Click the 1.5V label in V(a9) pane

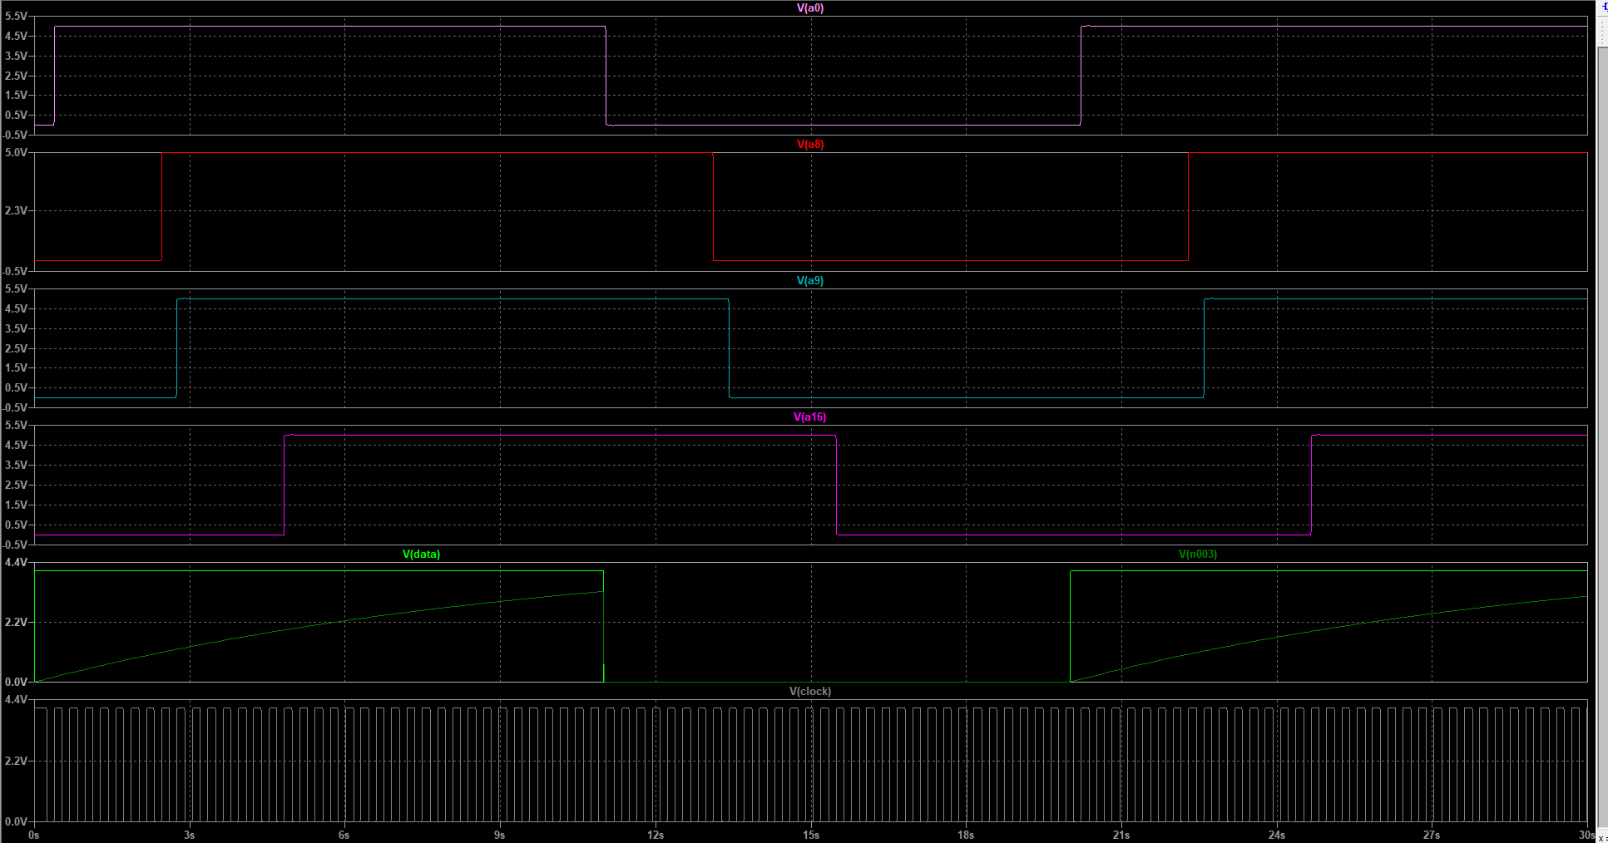pyautogui.click(x=16, y=367)
